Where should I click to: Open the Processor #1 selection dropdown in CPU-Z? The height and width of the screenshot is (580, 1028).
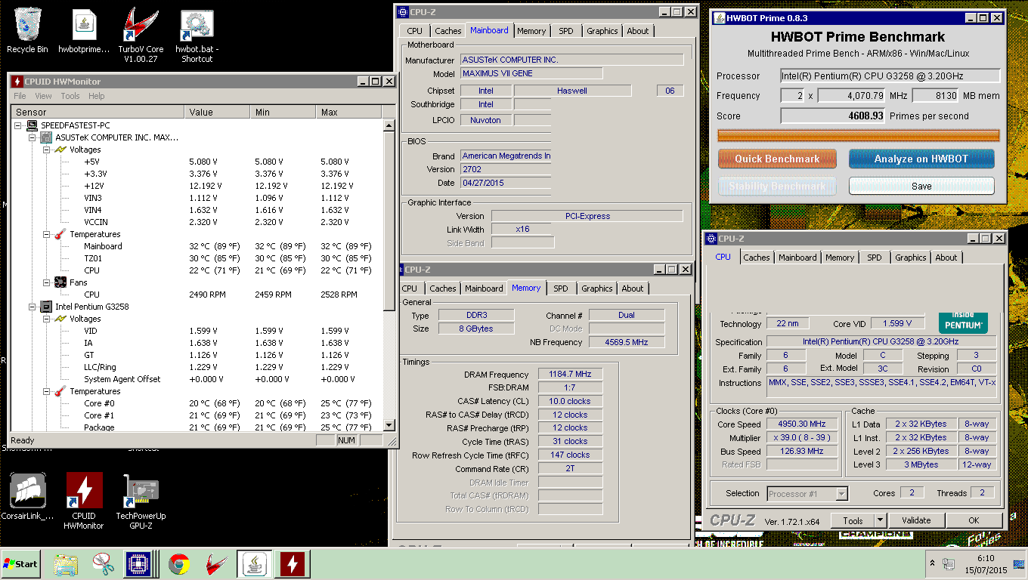pos(807,493)
